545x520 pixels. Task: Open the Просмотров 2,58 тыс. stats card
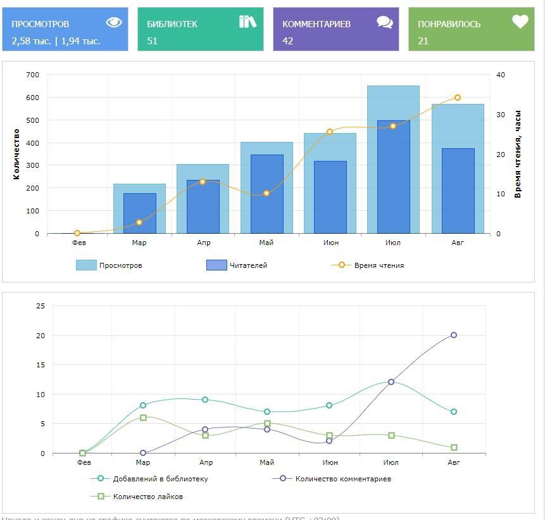[65, 30]
